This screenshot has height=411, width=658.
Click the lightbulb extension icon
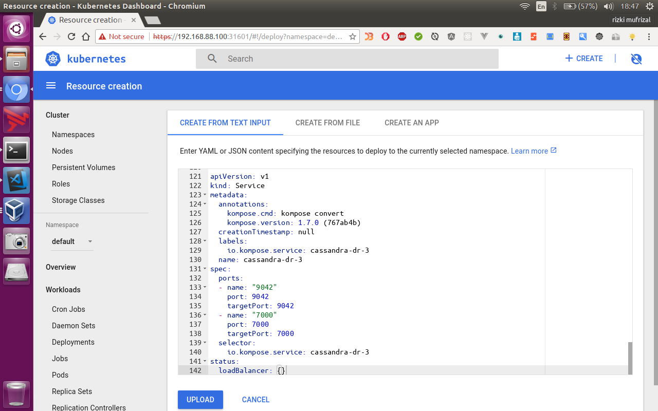point(632,36)
